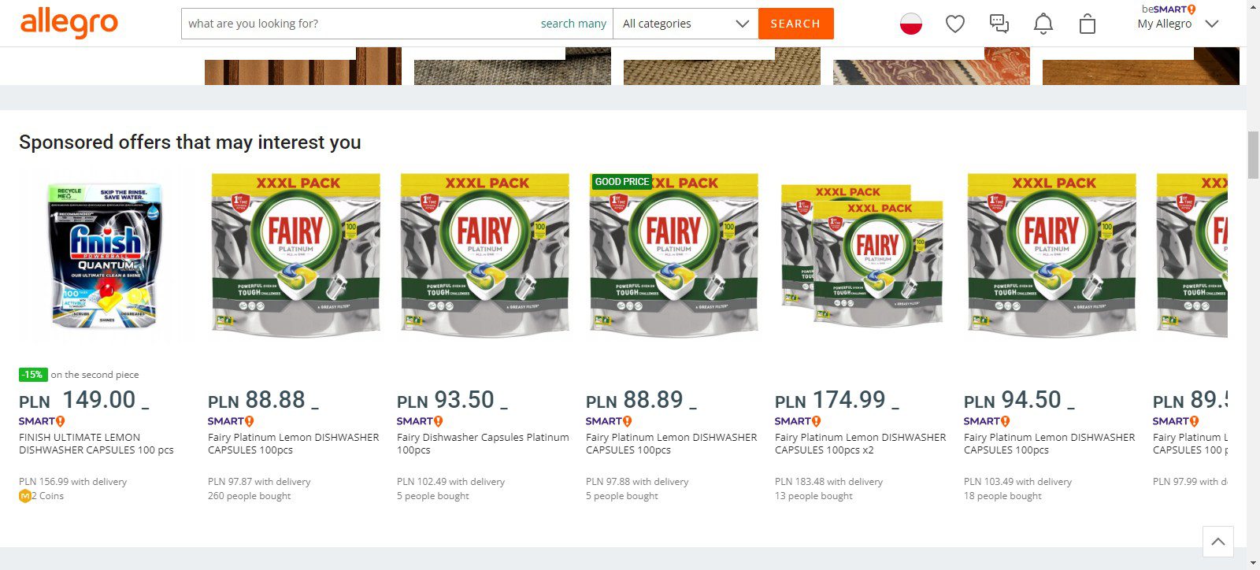The height and width of the screenshot is (570, 1260).
Task: Click the Polish flag language icon
Action: click(x=911, y=24)
